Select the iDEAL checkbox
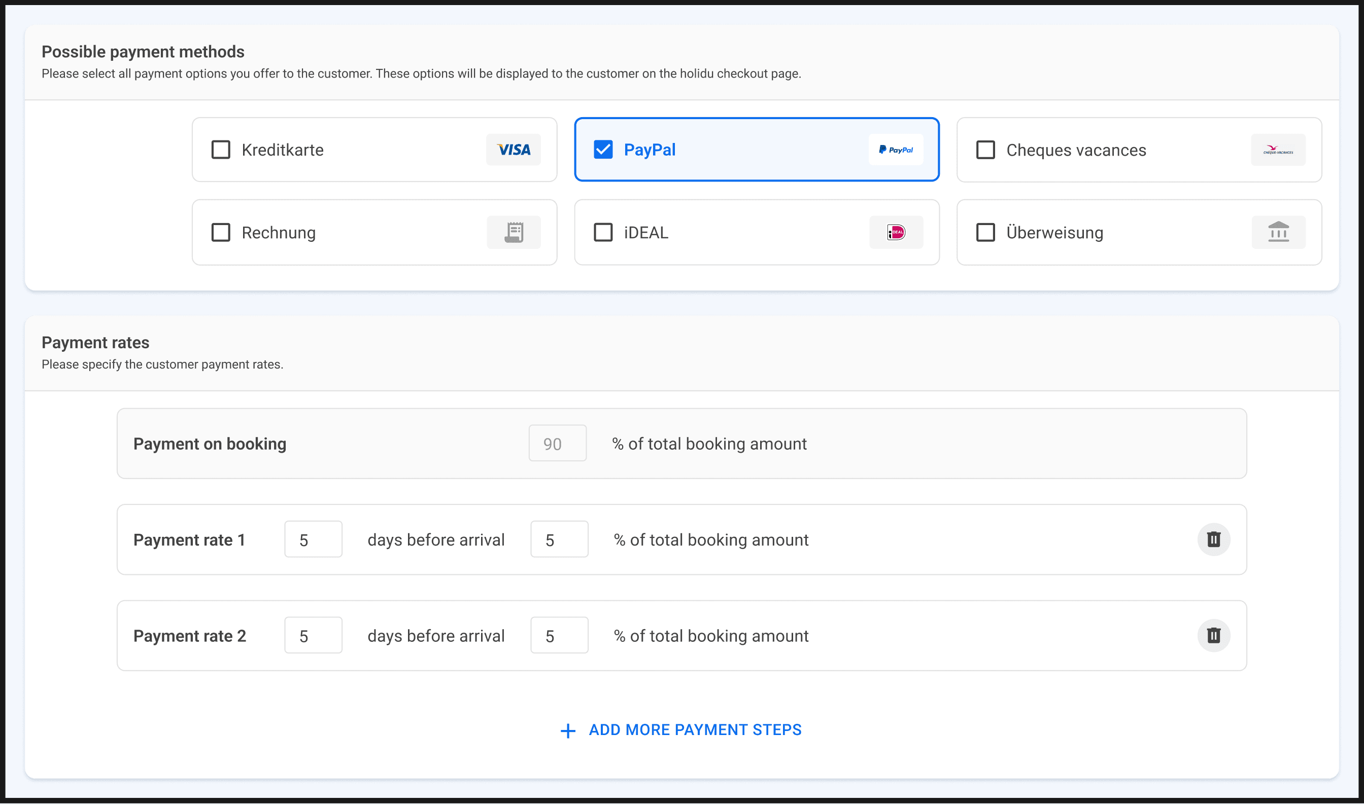 coord(603,232)
